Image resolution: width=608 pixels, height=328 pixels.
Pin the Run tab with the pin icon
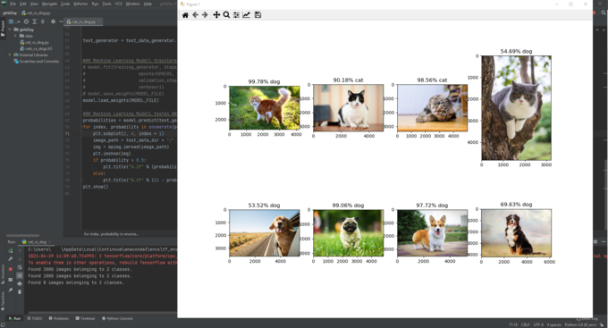[x=11, y=290]
